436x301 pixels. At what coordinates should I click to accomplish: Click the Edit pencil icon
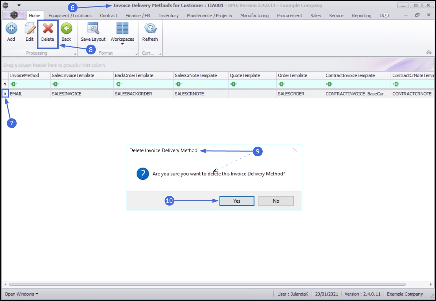[x=30, y=29]
